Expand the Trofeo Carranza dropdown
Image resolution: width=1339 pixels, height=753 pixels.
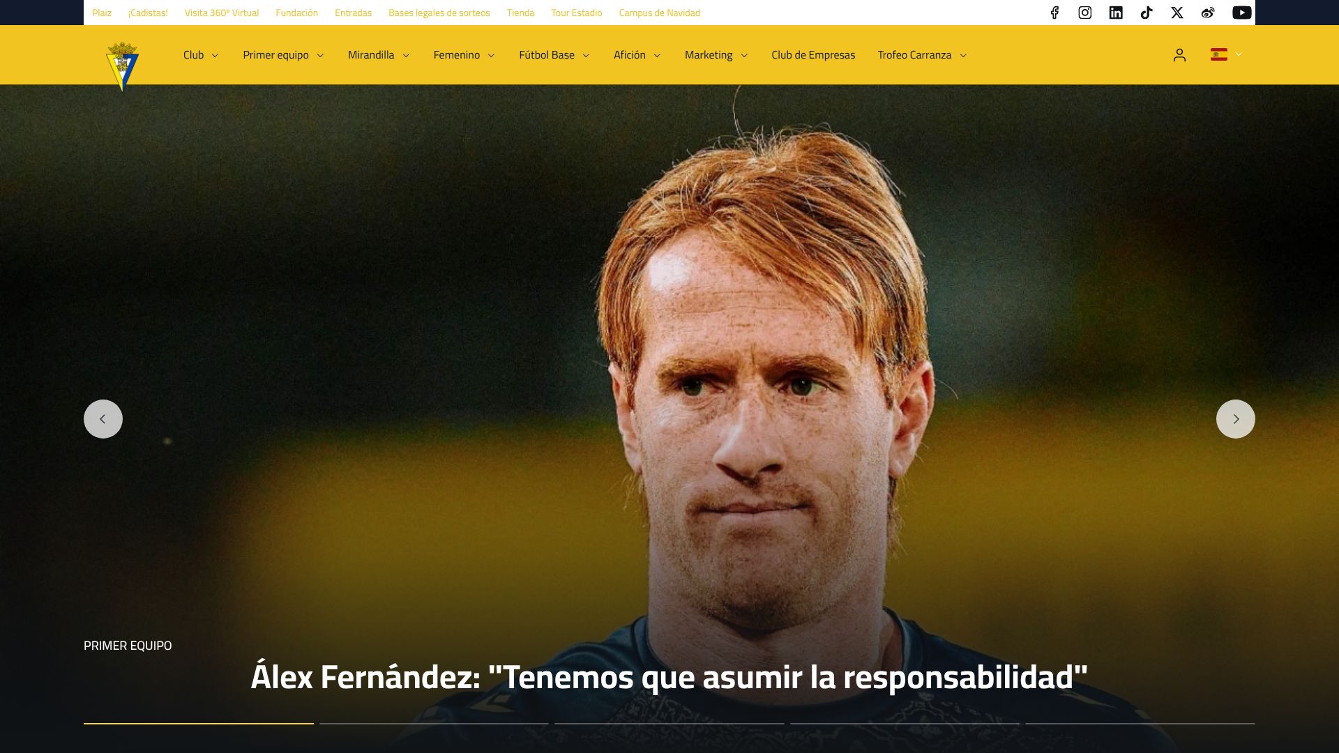922,55
